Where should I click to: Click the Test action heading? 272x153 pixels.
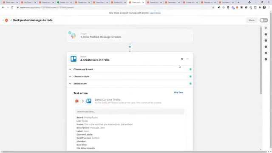80,93
